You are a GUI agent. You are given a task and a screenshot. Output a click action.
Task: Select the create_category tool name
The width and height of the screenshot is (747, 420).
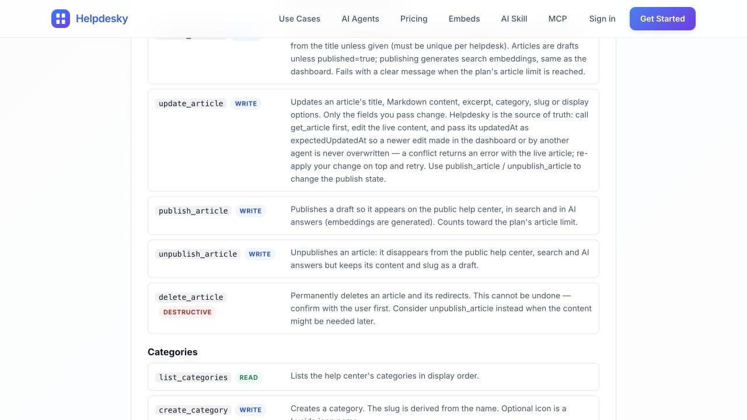click(x=193, y=410)
